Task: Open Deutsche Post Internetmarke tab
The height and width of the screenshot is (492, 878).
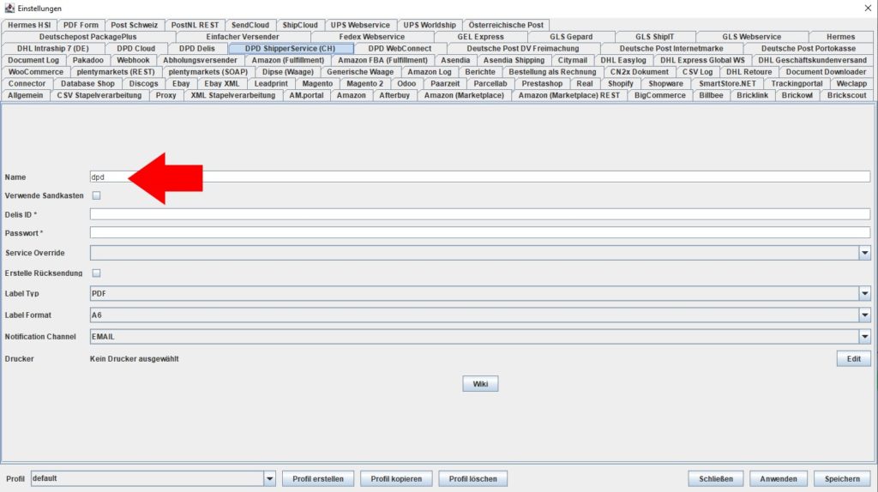Action: tap(671, 49)
